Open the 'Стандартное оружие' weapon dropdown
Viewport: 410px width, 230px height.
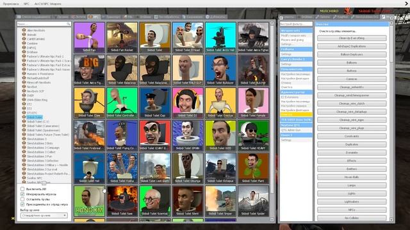[44, 215]
